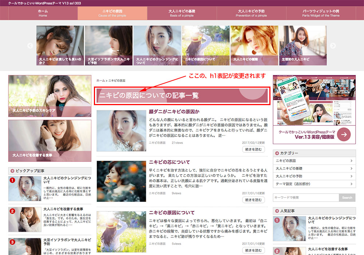
Task: Click the 顔ダニがニキビの原因か article thumbnail
Action: click(122, 131)
